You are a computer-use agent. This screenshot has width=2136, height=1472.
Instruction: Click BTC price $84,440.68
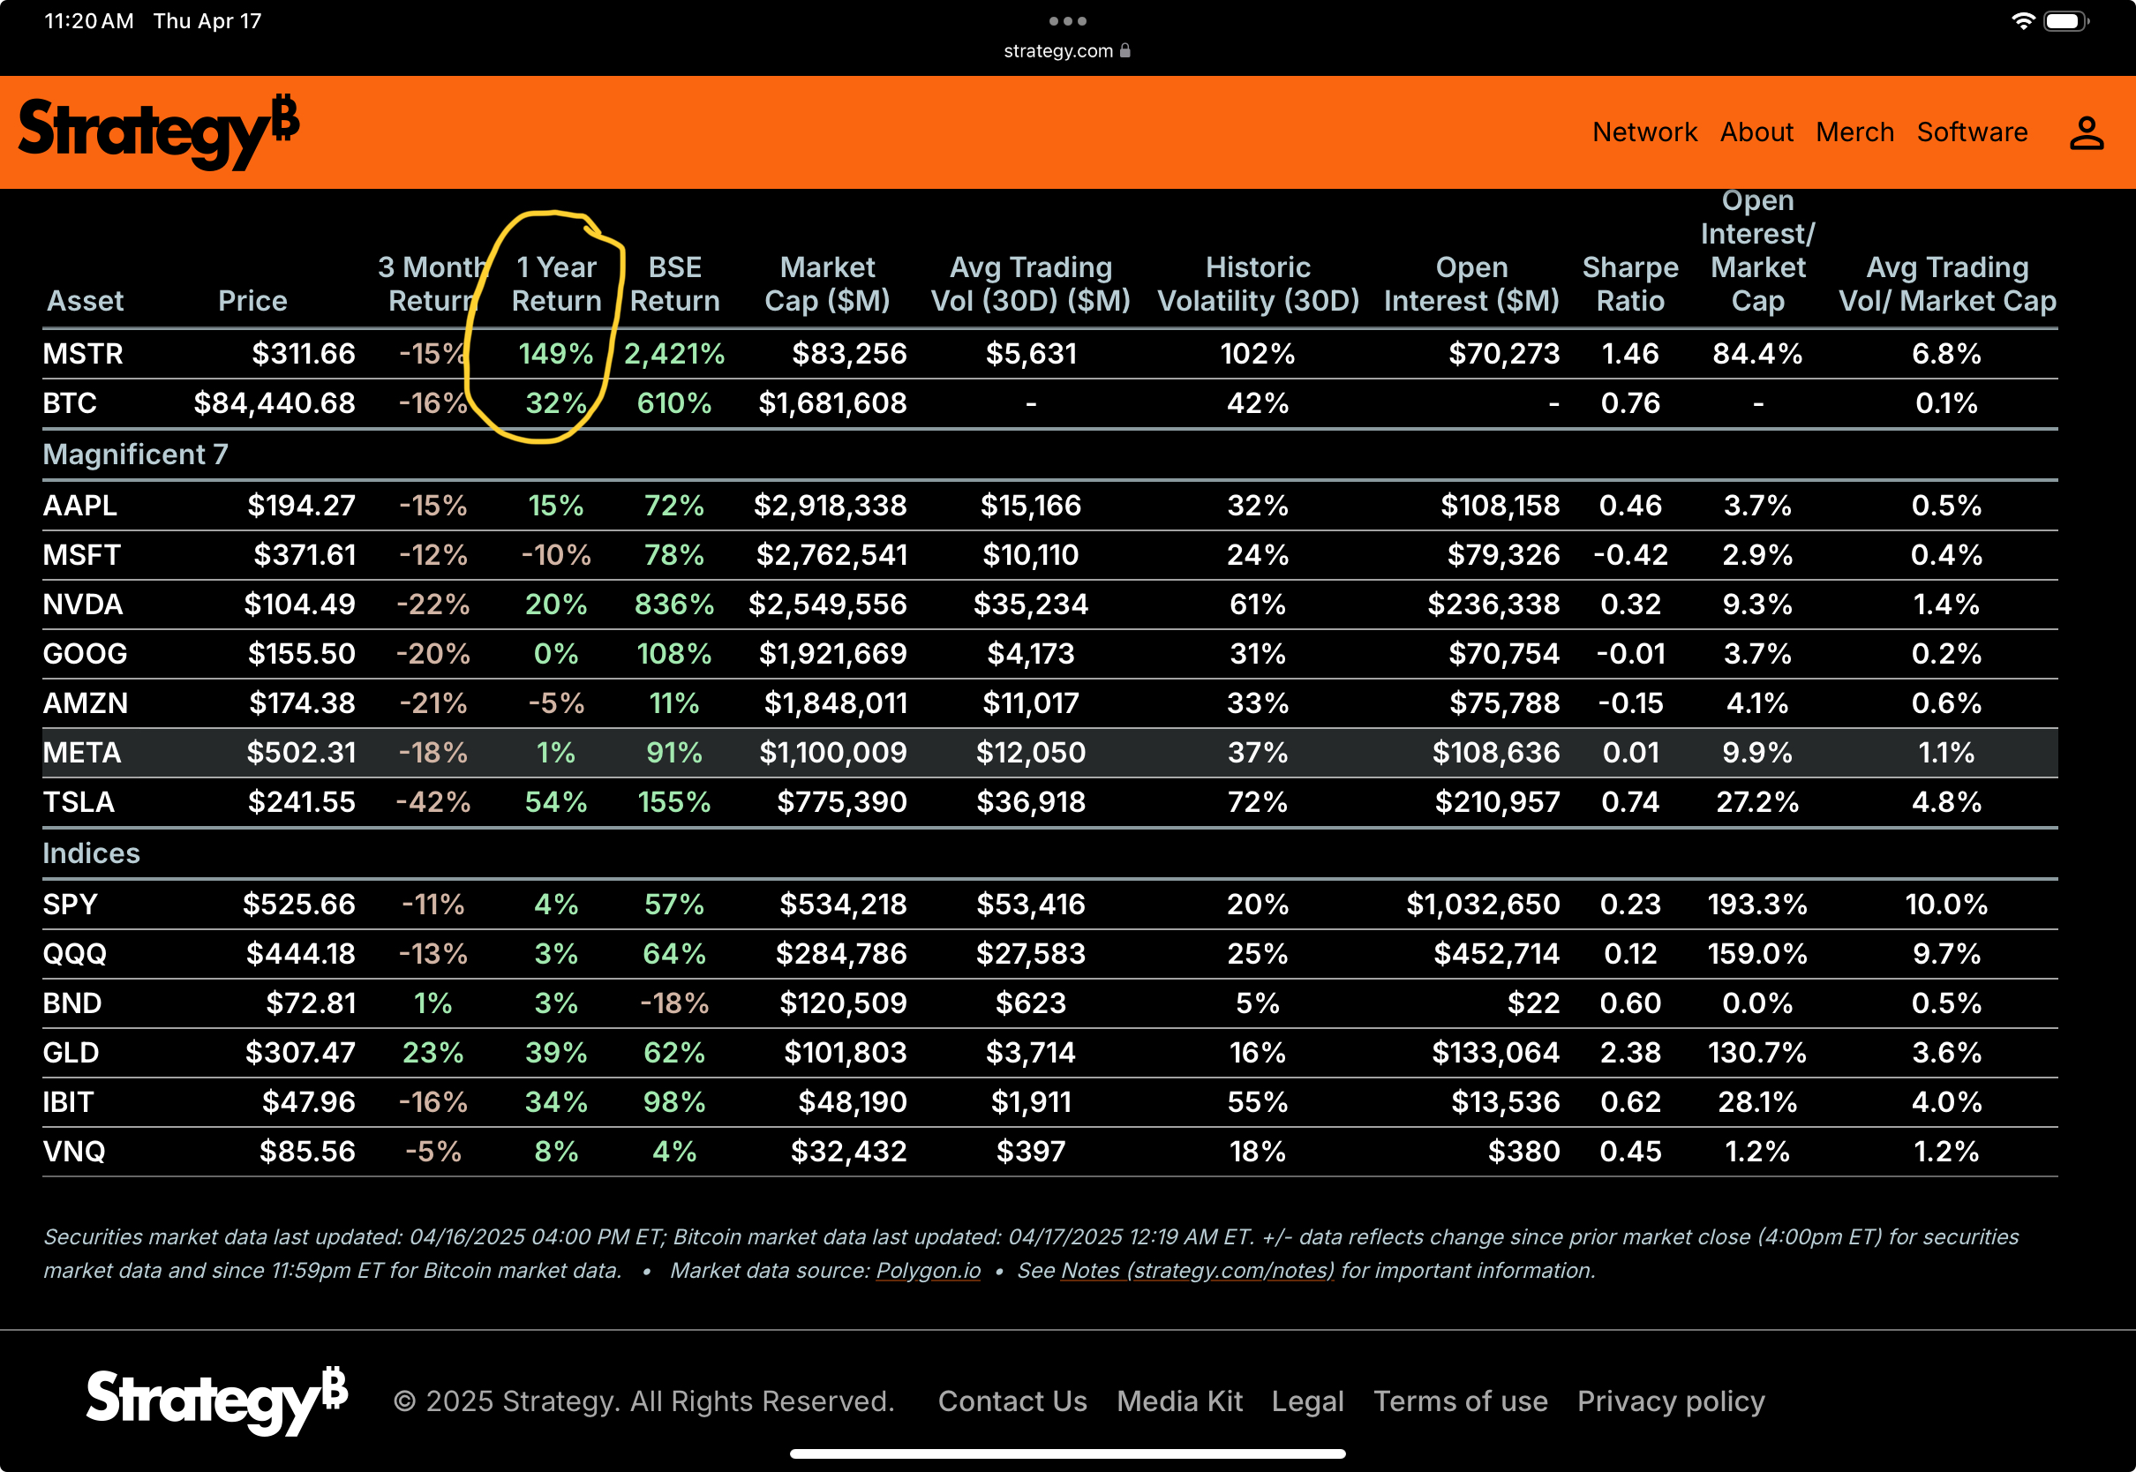274,403
